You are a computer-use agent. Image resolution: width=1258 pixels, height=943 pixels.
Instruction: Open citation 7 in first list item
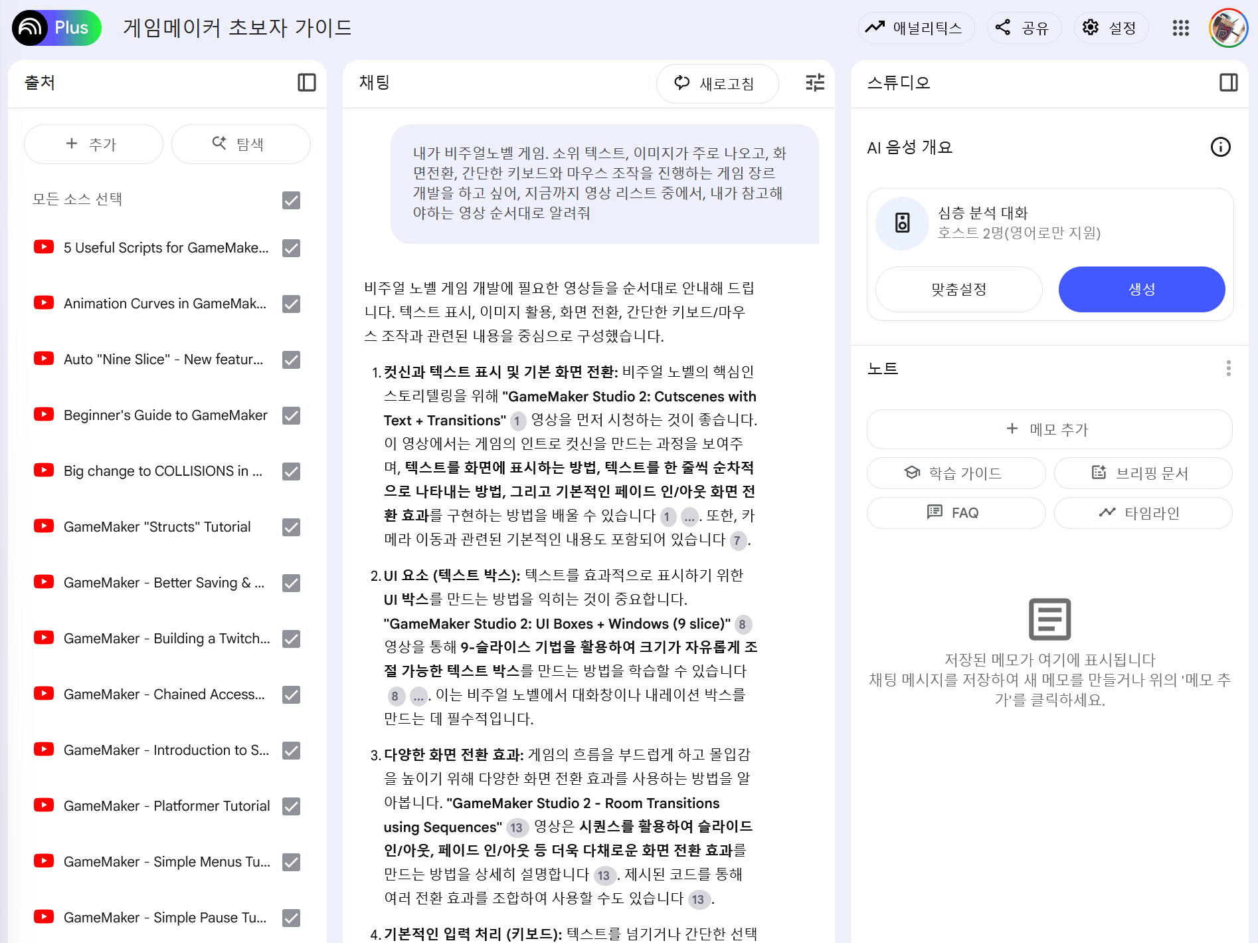tap(737, 540)
